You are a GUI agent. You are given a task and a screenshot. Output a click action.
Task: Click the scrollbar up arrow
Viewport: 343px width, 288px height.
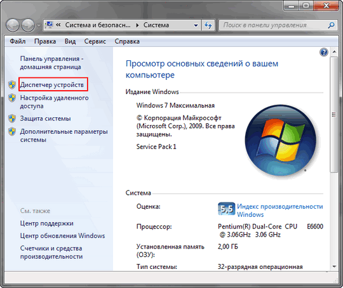[334, 52]
